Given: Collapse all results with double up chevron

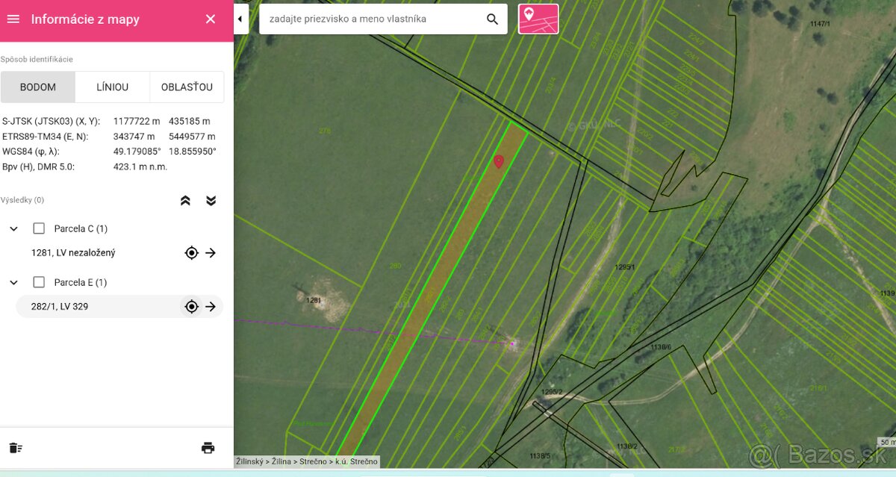Looking at the screenshot, I should (186, 201).
